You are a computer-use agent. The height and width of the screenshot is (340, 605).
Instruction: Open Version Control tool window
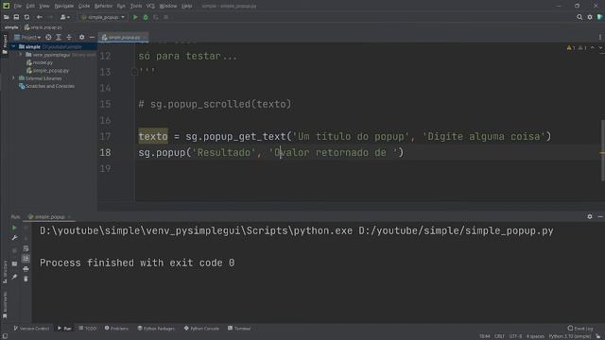click(31, 329)
